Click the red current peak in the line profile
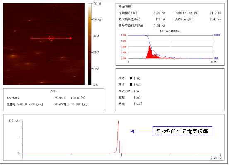The height and width of the screenshot is (165, 229). pos(118,137)
